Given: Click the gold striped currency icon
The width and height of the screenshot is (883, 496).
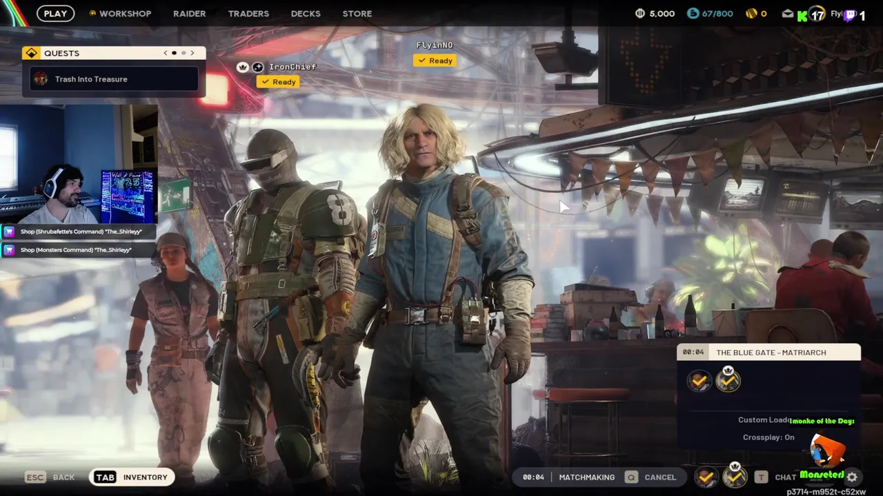Looking at the screenshot, I should 751,13.
